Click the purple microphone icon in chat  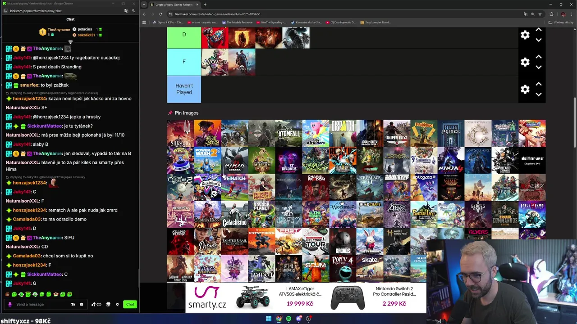tap(9, 304)
